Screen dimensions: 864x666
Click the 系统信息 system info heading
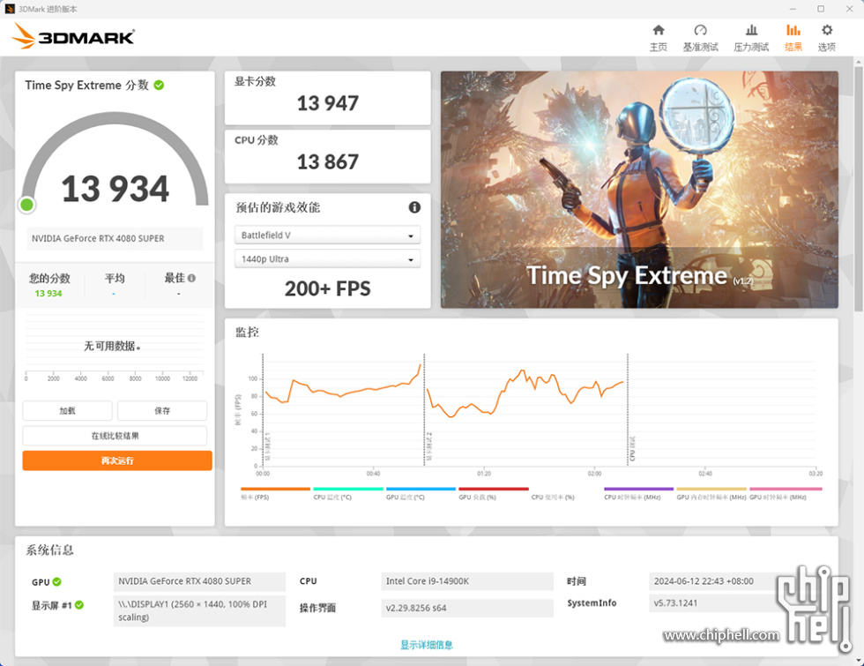pos(49,550)
